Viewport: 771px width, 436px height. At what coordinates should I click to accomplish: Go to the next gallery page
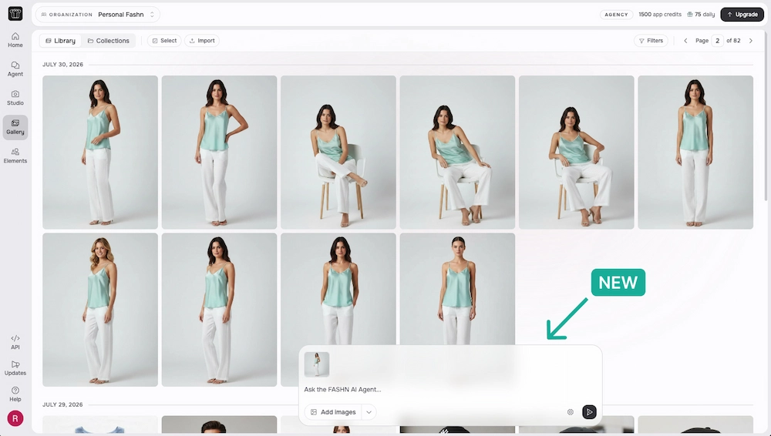coord(751,41)
